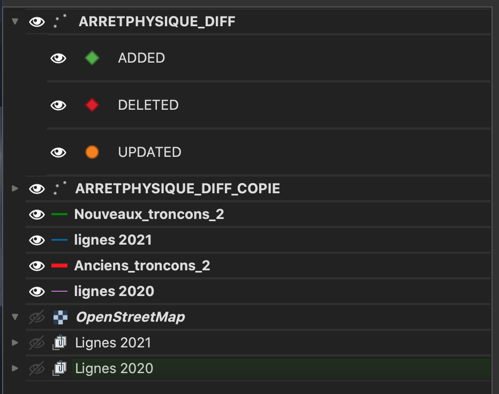Collapse the OpenStreetMap layer entry
The width and height of the screenshot is (499, 394).
tap(15, 317)
